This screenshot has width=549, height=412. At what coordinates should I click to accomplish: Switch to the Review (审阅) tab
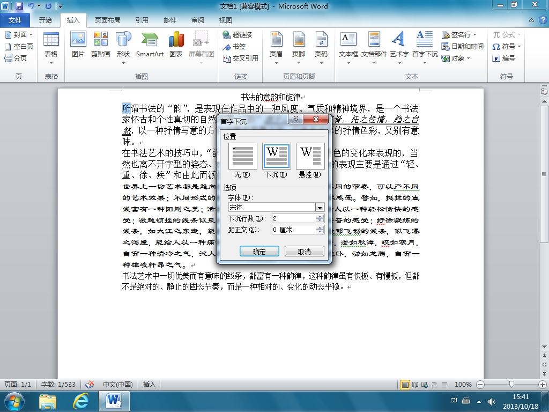pos(198,20)
